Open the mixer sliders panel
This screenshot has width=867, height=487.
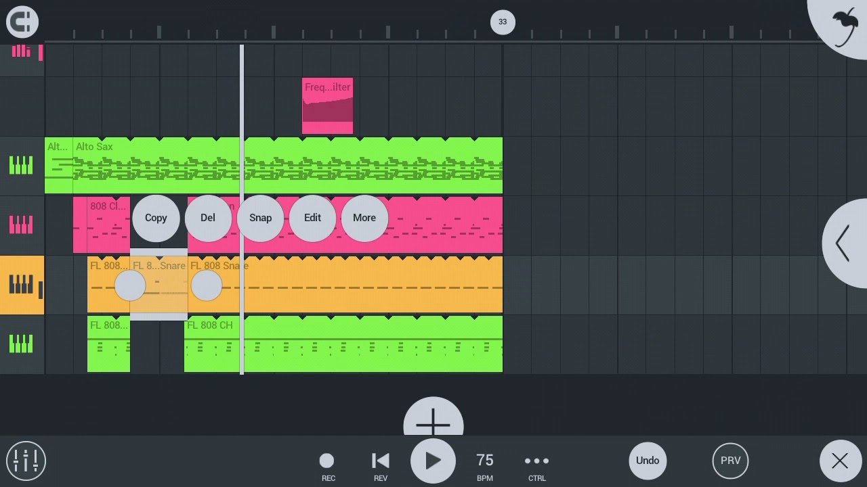26,461
